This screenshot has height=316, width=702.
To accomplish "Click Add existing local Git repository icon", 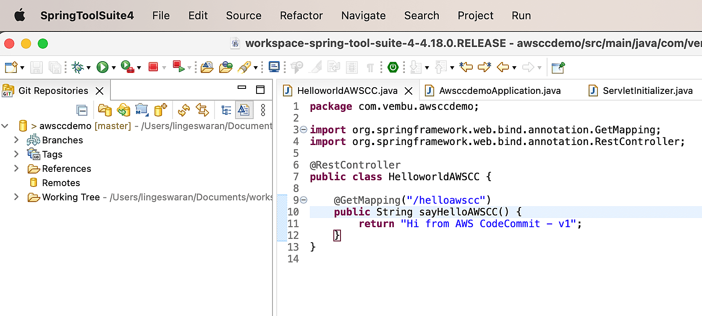I will coord(105,110).
